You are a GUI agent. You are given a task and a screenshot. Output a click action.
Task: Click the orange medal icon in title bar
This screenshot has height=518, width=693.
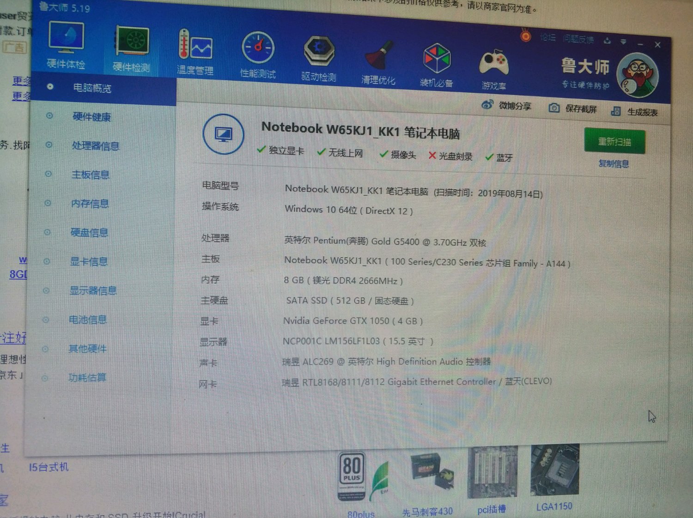(526, 35)
